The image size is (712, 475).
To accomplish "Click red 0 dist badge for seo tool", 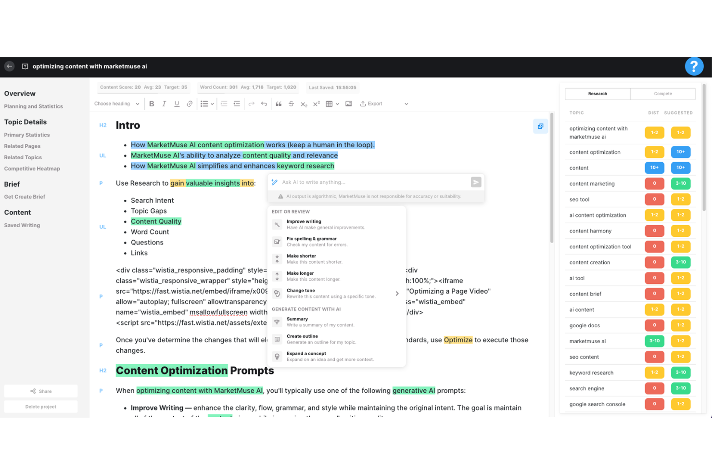I will tap(654, 199).
